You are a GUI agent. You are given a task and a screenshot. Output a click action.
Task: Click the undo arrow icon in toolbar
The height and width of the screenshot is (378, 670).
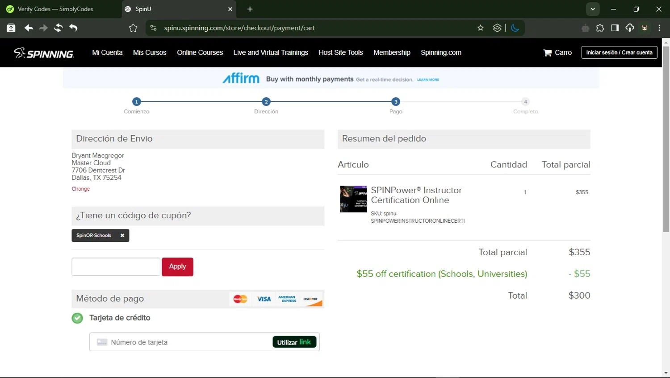[x=73, y=28]
